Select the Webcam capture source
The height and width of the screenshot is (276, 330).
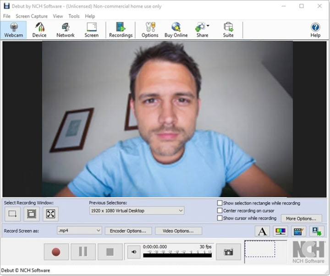coord(14,30)
